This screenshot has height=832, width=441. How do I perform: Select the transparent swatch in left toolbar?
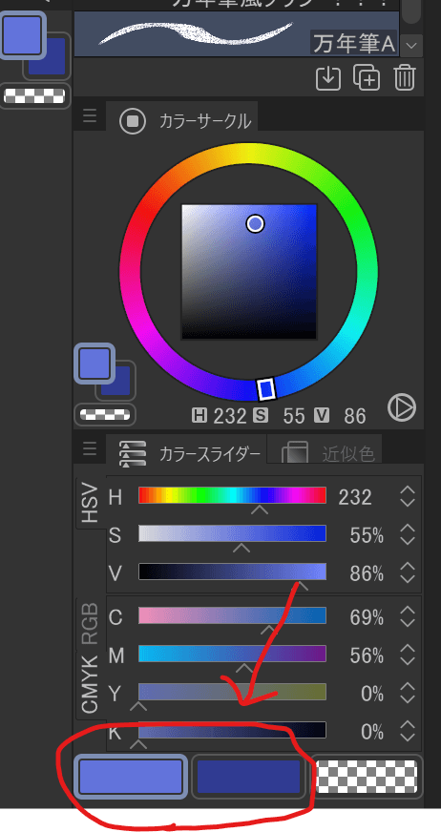click(34, 95)
